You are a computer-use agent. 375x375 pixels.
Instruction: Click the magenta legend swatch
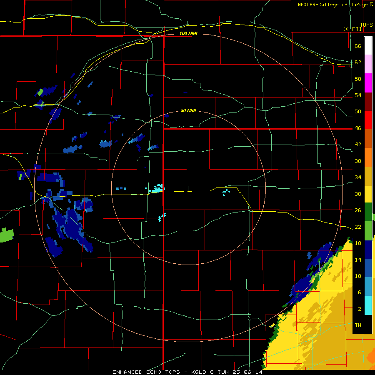(x=368, y=83)
